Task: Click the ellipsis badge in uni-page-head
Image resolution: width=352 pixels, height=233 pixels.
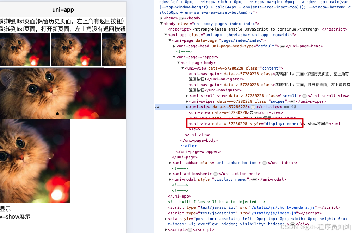Action: coord(282,46)
